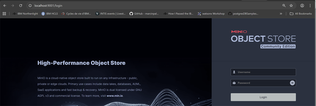Open the Chrome three-dot menu

click(x=310, y=5)
